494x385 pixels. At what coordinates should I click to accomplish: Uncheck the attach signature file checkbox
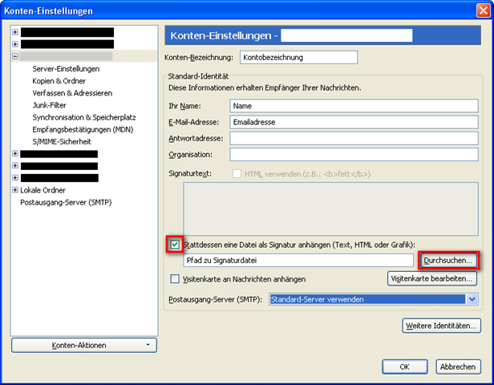(175, 244)
